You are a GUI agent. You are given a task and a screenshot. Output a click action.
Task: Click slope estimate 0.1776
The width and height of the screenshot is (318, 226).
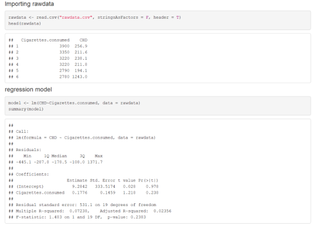point(79,192)
